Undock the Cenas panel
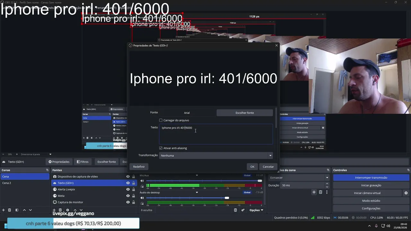This screenshot has width=411, height=231. pos(47,170)
